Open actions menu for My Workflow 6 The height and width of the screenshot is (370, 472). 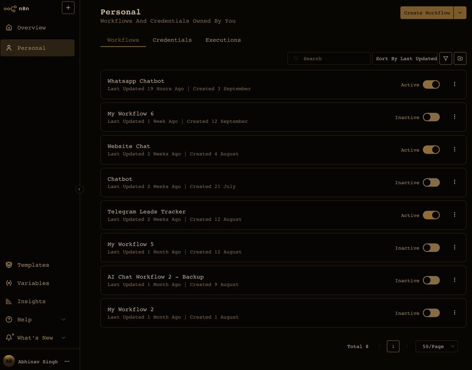(455, 117)
